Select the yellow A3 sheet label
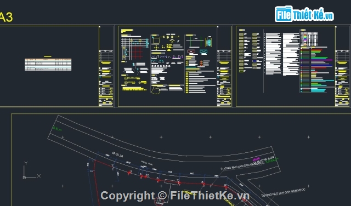Image resolution: width=351 pixels, height=206 pixels. pyautogui.click(x=6, y=17)
